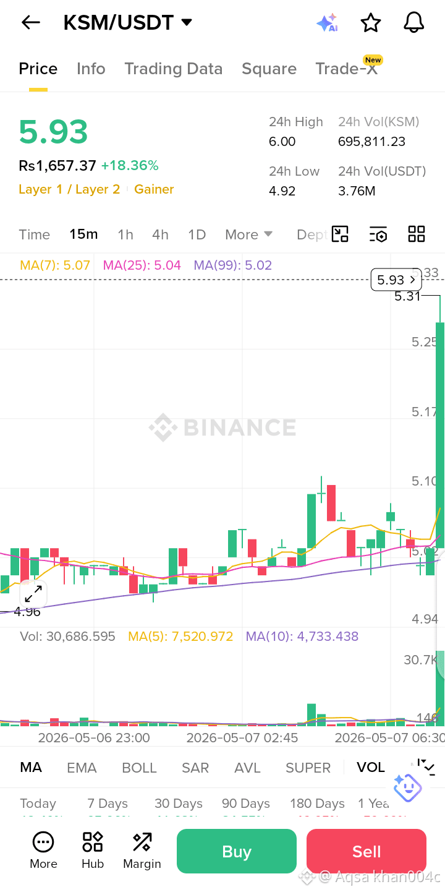Tap the large 5.93 price
The height and width of the screenshot is (892, 445).
pos(54,132)
